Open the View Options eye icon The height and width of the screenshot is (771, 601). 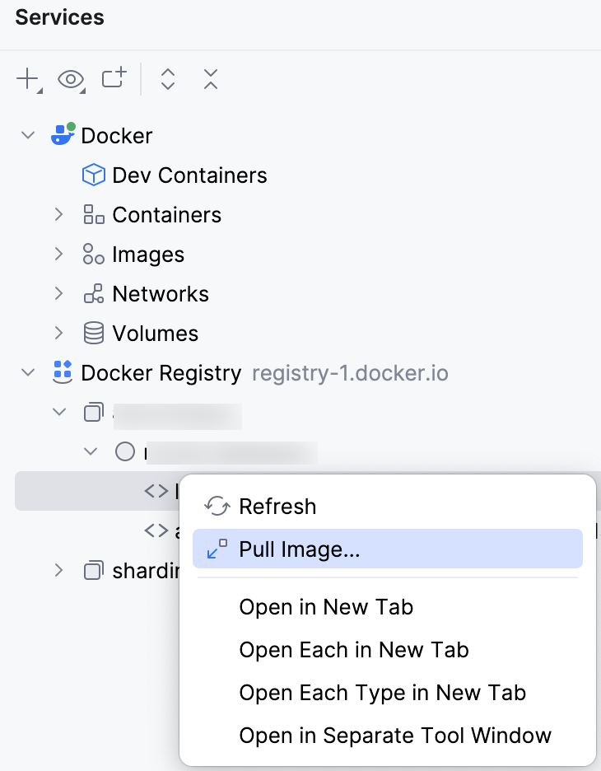click(x=71, y=79)
